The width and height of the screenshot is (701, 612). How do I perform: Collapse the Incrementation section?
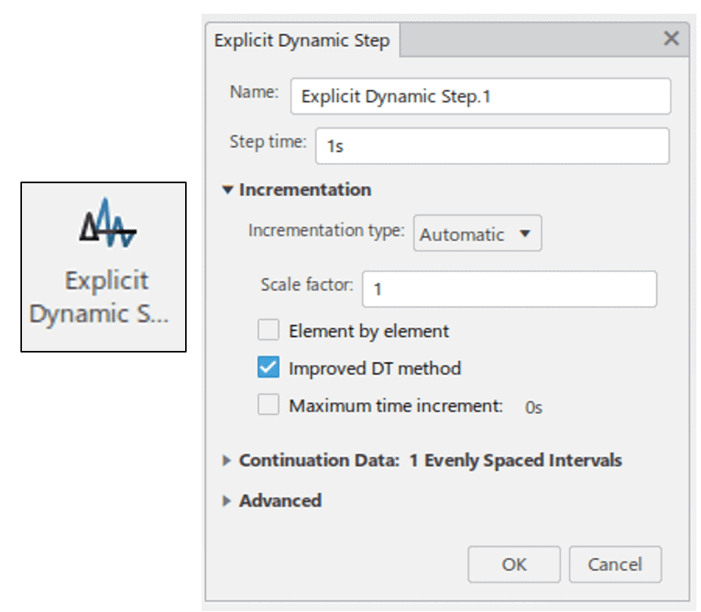click(227, 190)
